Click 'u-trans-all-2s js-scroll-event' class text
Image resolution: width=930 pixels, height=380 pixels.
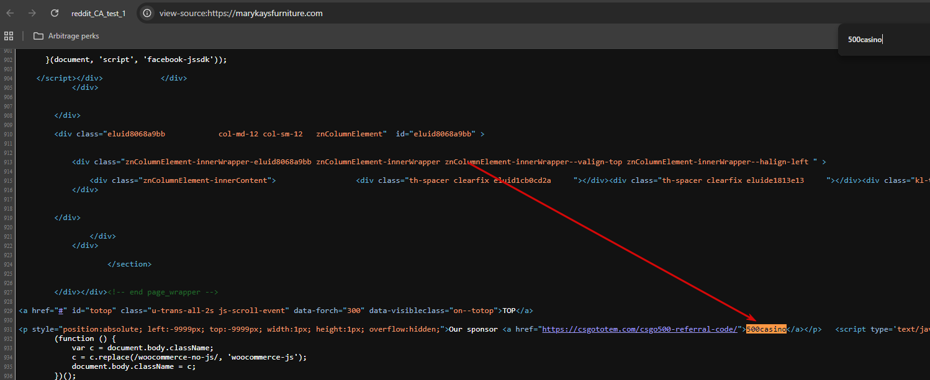[x=218, y=311]
